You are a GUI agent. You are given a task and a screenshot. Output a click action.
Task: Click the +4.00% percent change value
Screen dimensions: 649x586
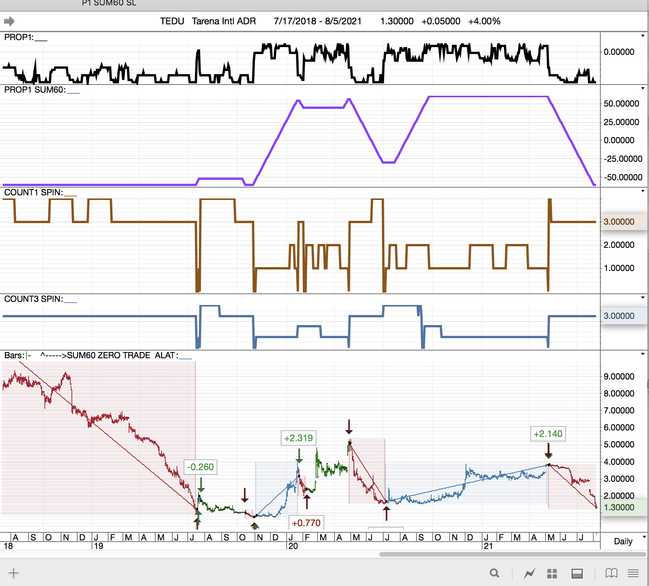(484, 21)
